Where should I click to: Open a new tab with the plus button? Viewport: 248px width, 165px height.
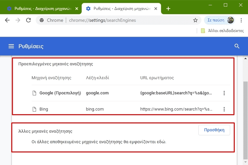pyautogui.click(x=168, y=9)
